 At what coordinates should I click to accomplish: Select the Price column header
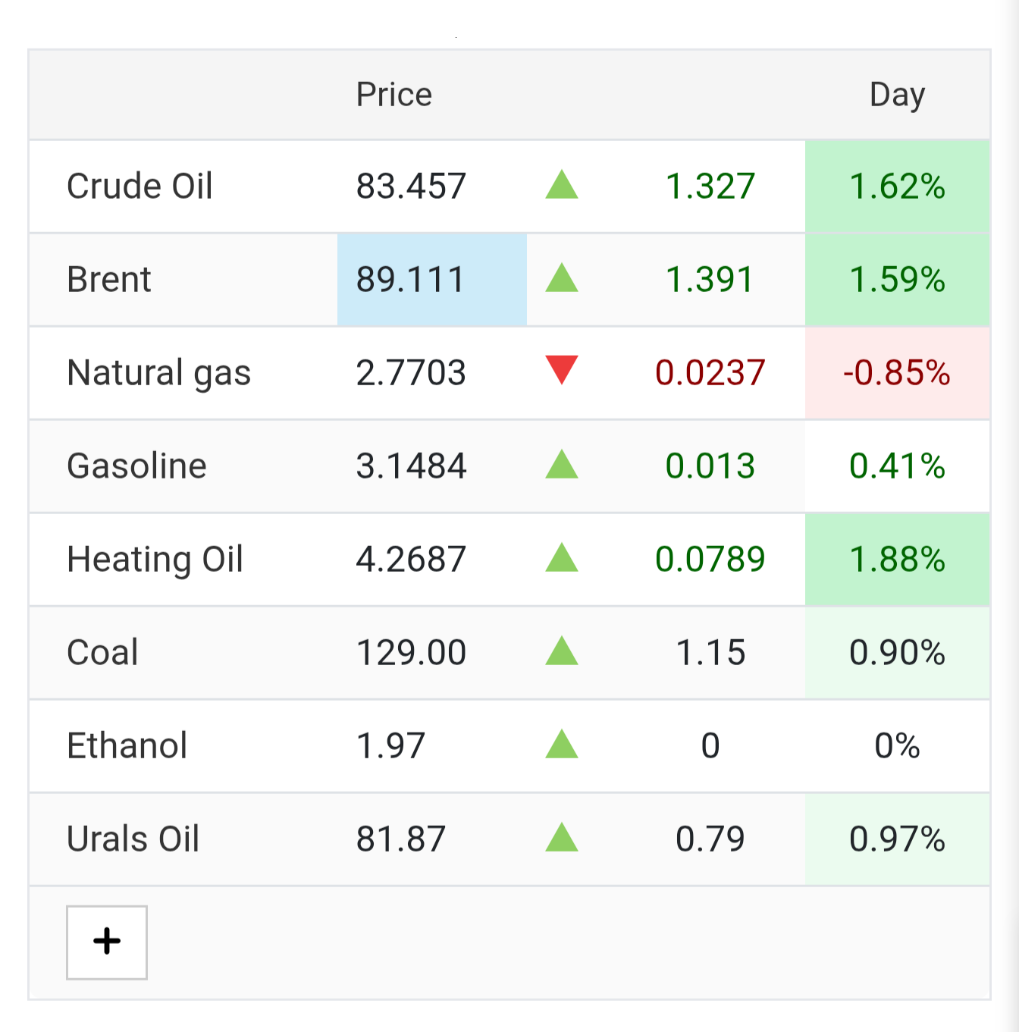coord(394,95)
